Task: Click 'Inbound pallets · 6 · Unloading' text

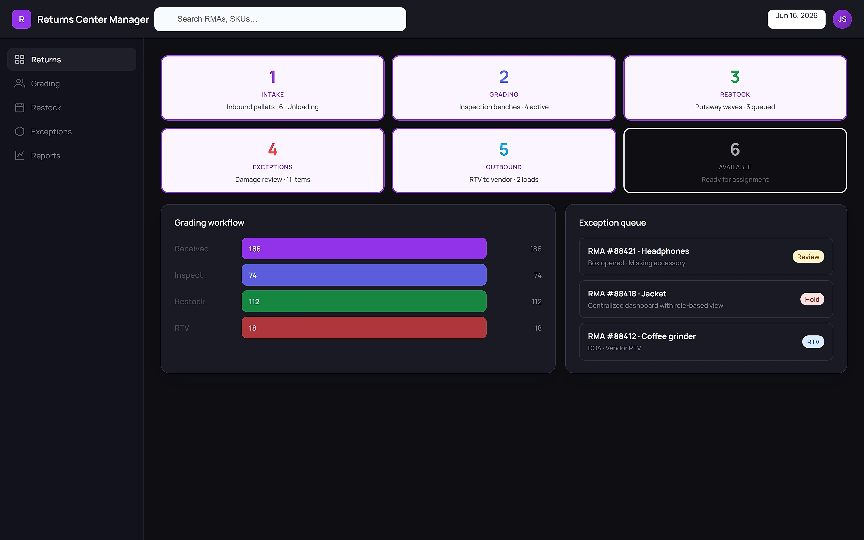Action: click(x=272, y=107)
